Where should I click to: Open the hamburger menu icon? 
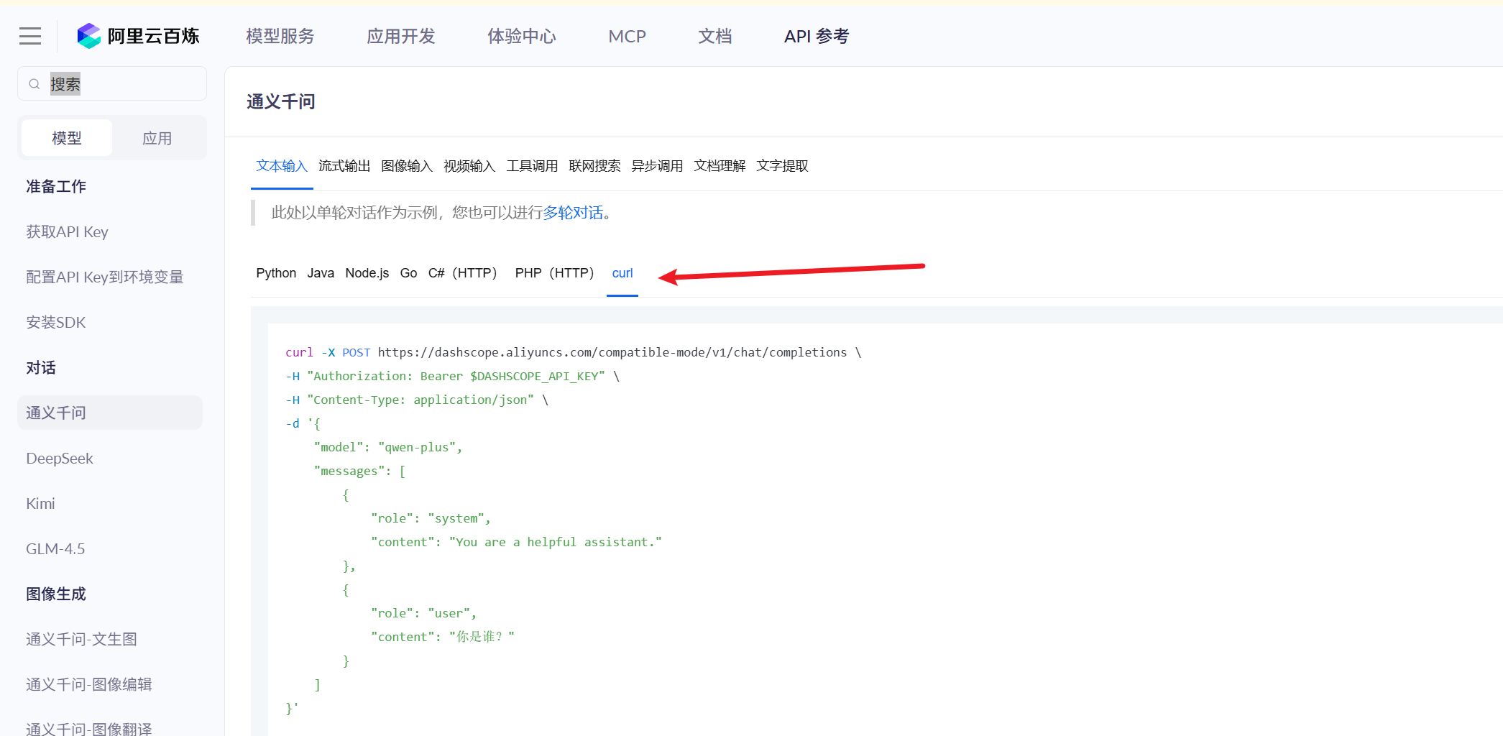tap(30, 36)
